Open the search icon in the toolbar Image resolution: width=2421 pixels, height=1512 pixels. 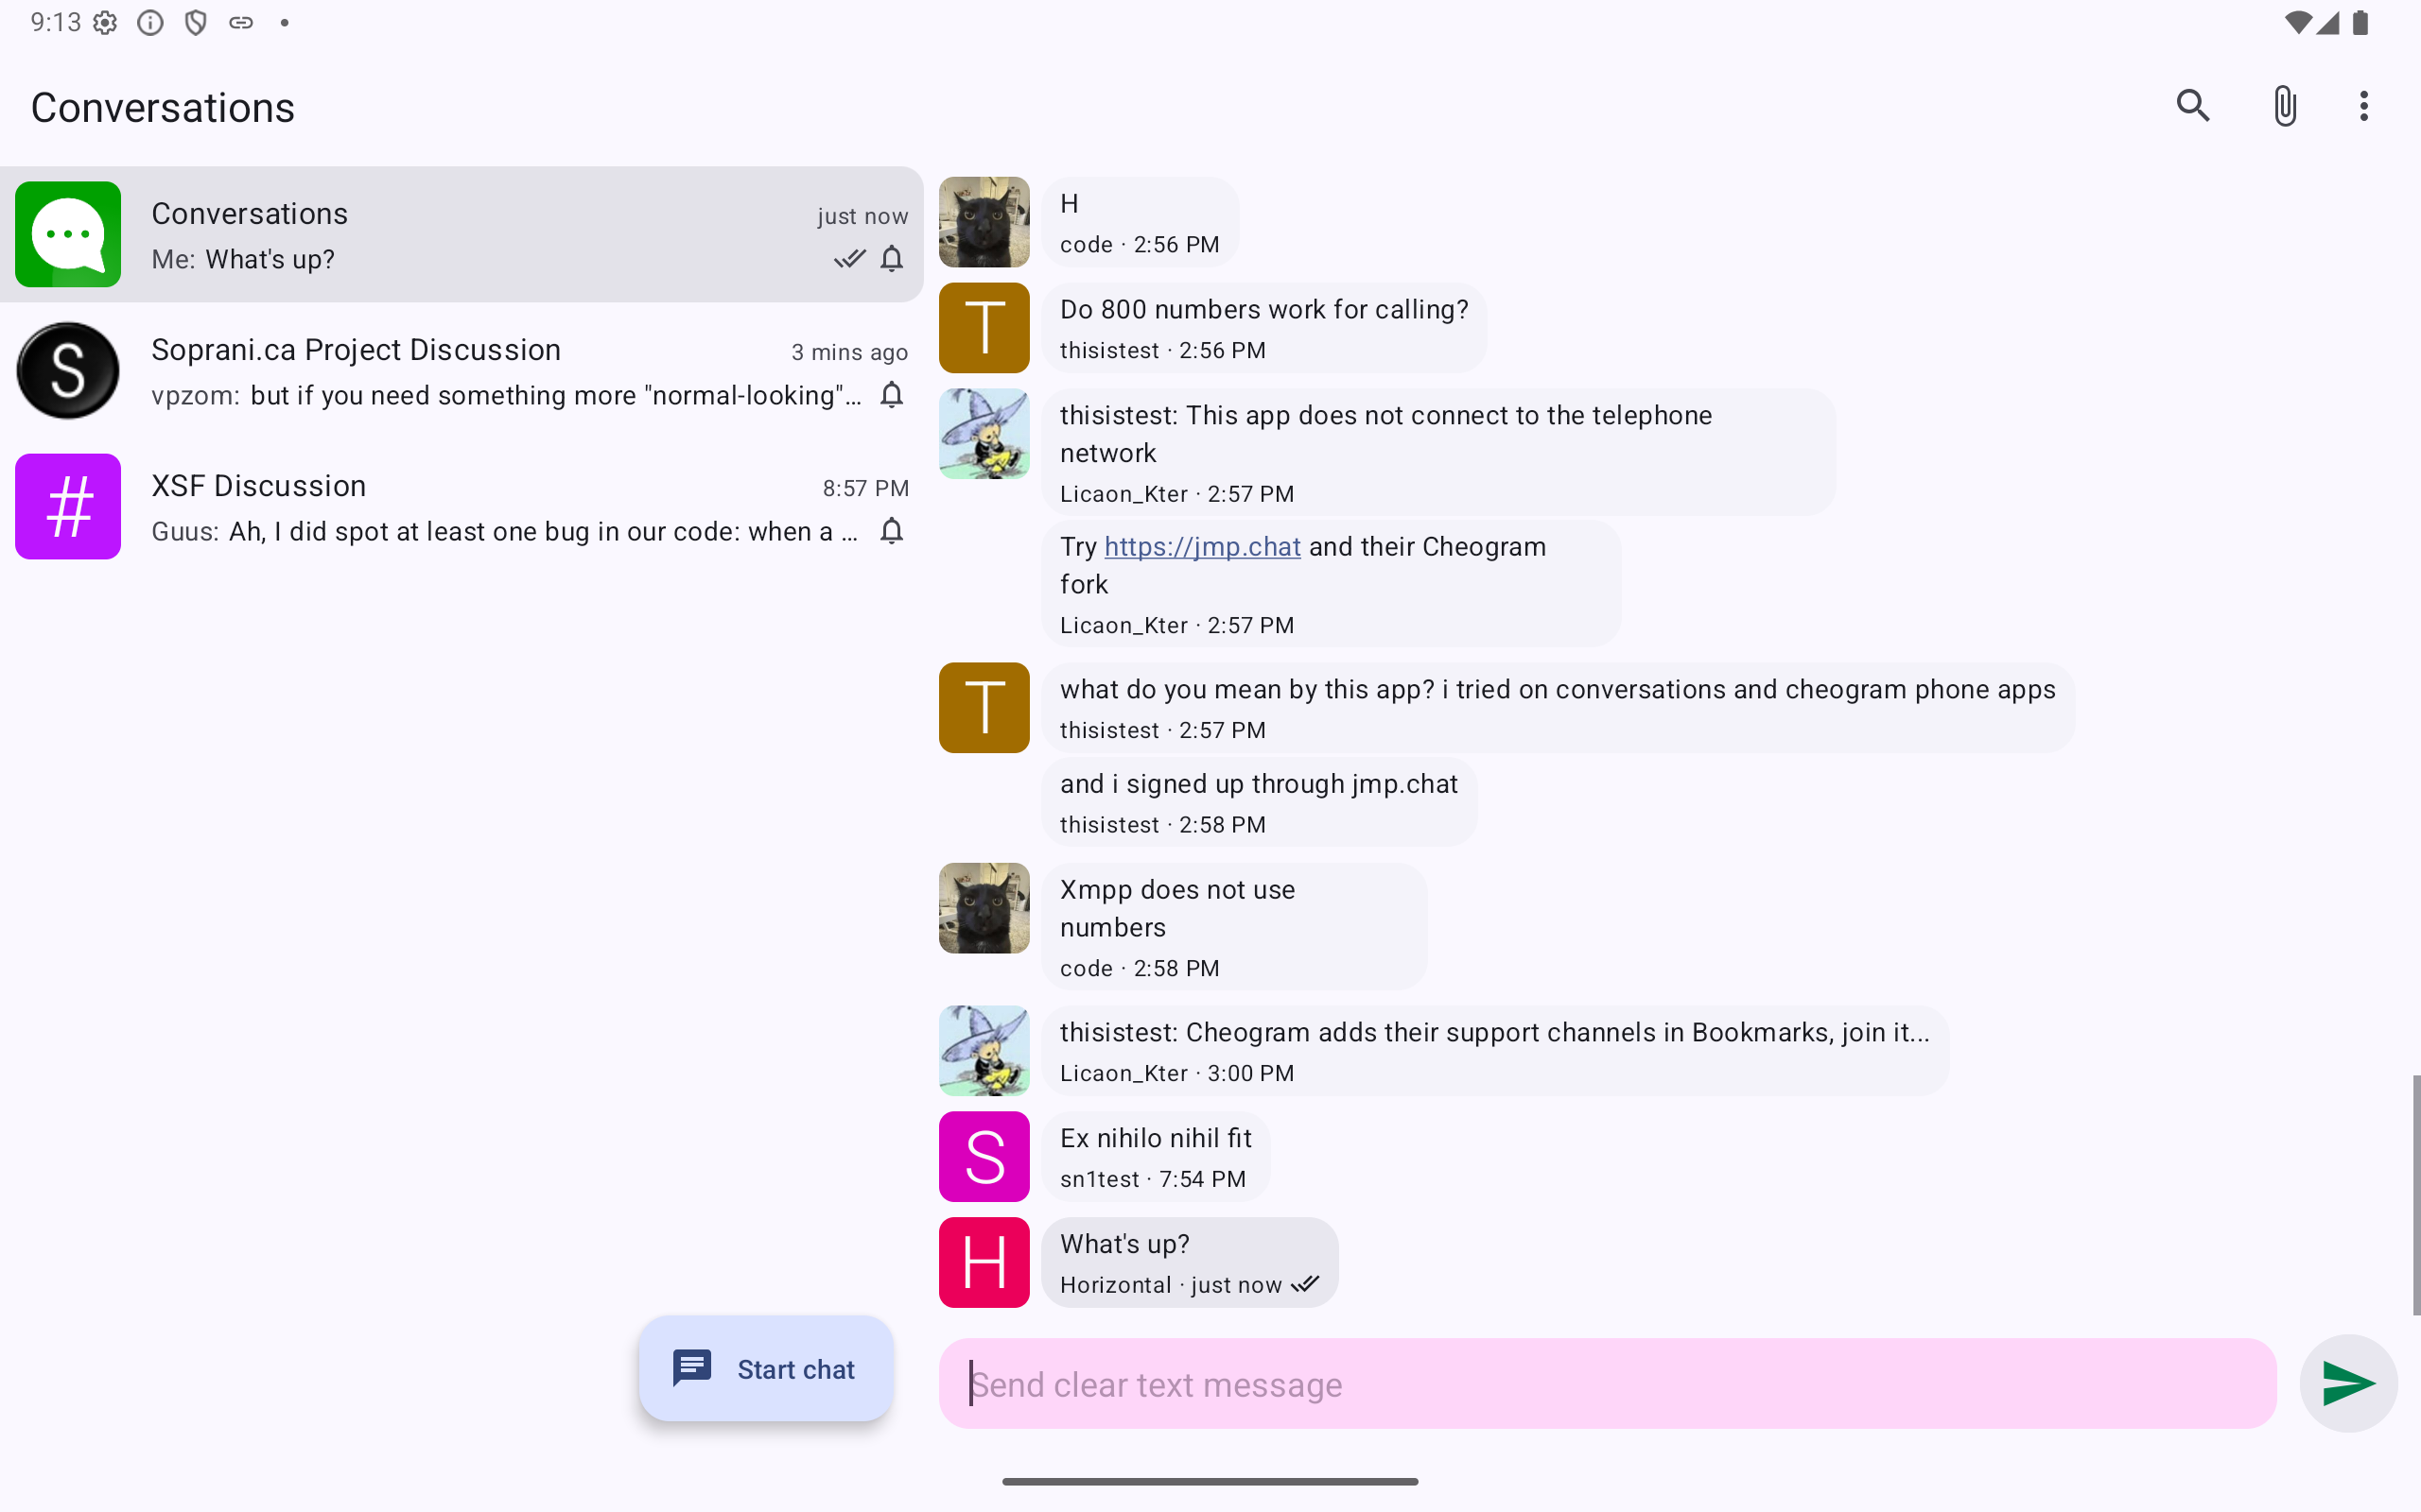click(2192, 106)
